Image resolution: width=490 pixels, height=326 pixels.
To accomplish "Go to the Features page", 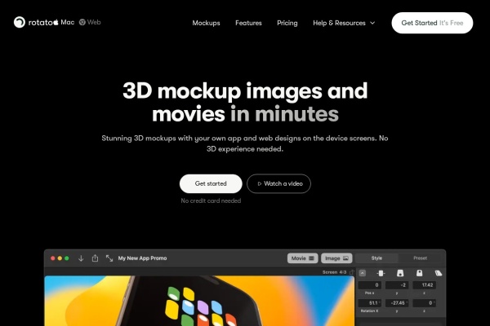I will tap(248, 23).
